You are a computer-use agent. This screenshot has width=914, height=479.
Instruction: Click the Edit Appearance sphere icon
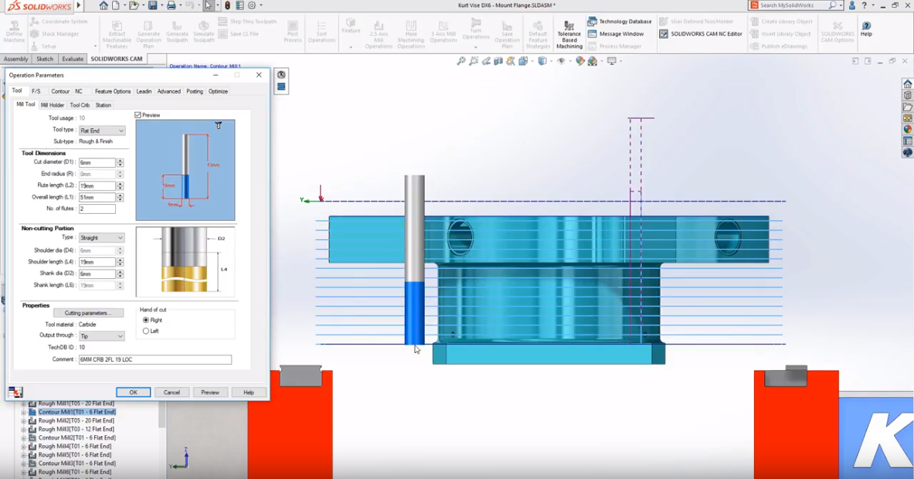[579, 60]
